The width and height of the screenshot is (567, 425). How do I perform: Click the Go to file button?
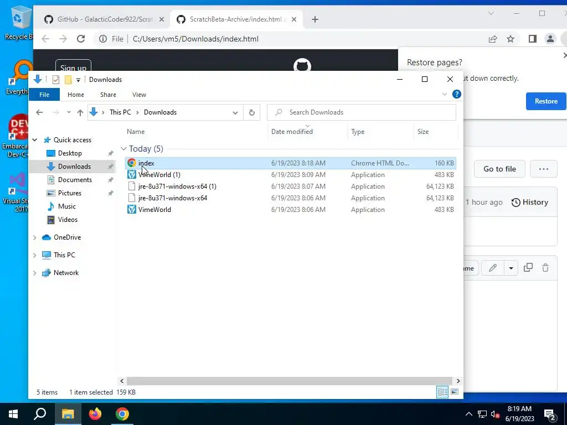[x=499, y=169]
